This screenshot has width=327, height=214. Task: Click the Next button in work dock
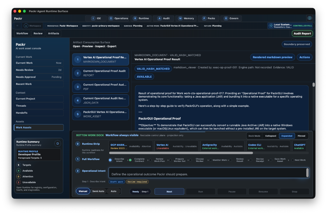[x=169, y=191]
